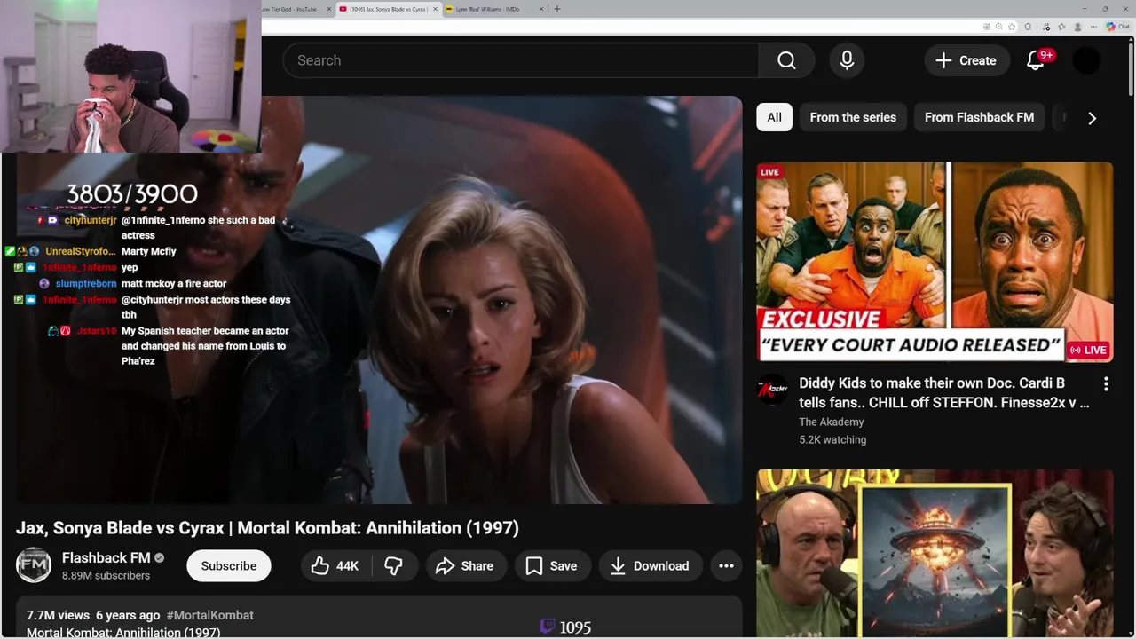This screenshot has height=639, width=1136.
Task: Select the All filter chip
Action: coord(775,117)
